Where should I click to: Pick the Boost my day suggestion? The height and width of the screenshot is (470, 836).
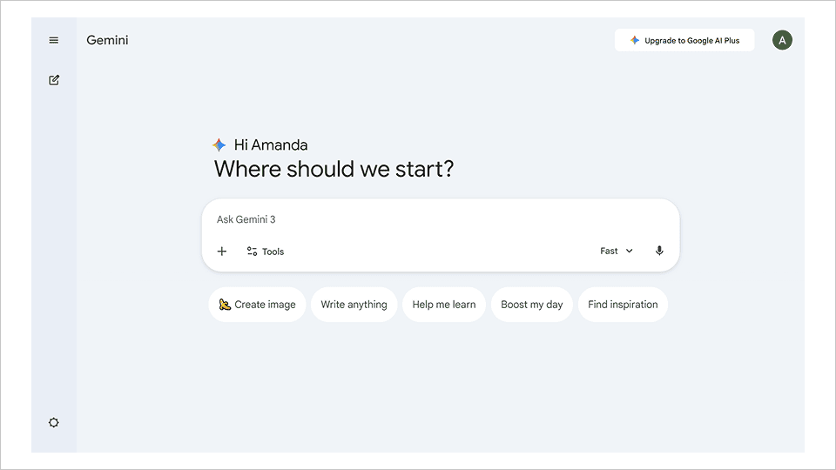point(531,305)
